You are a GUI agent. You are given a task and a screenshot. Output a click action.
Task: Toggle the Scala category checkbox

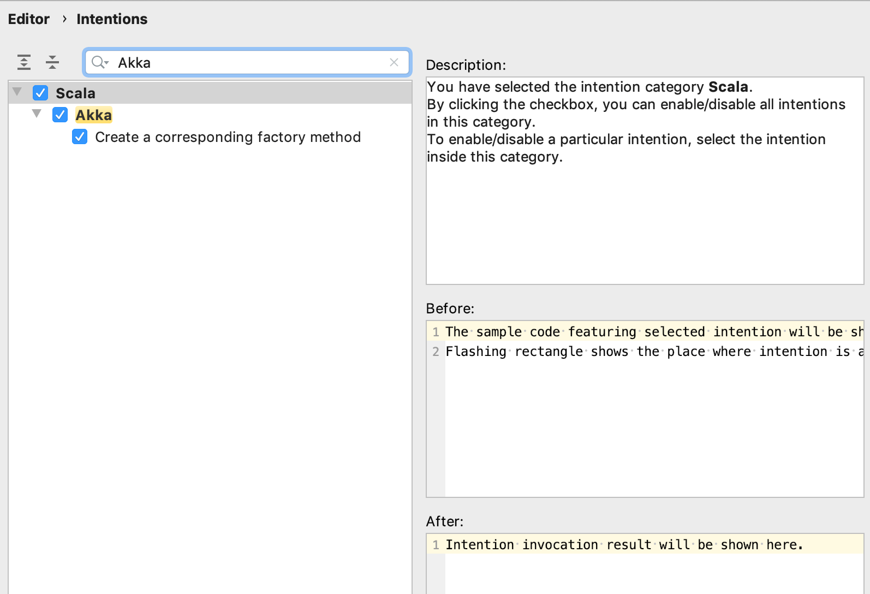pyautogui.click(x=40, y=93)
